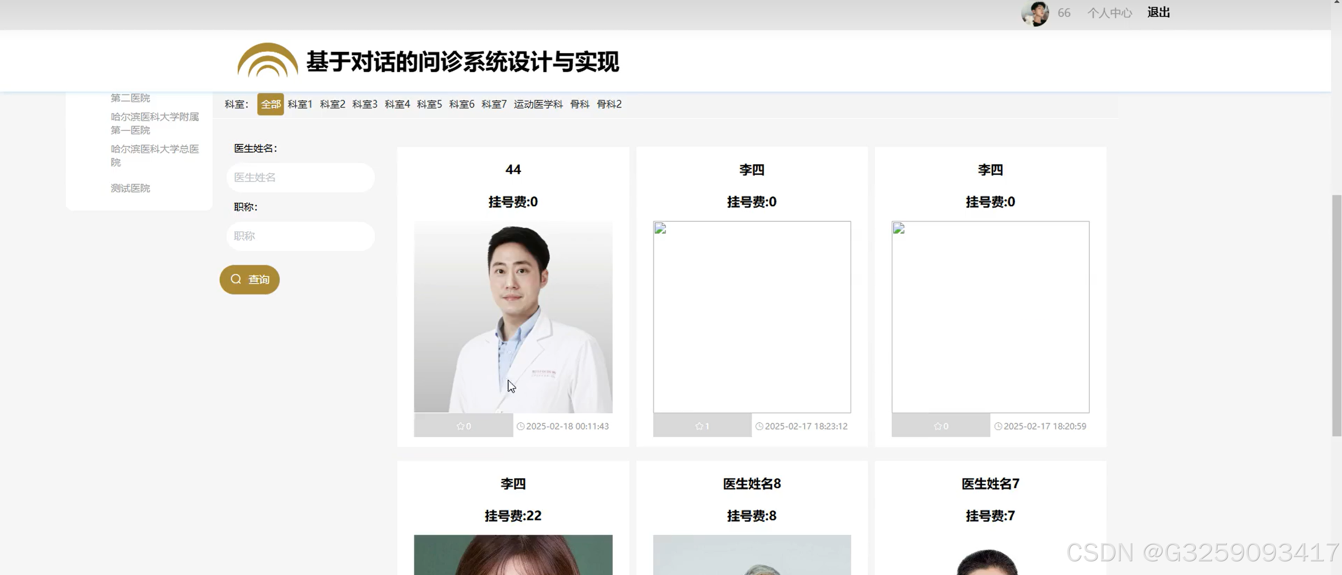Image resolution: width=1342 pixels, height=575 pixels.
Task: Filter by department 科室6
Action: click(x=461, y=104)
